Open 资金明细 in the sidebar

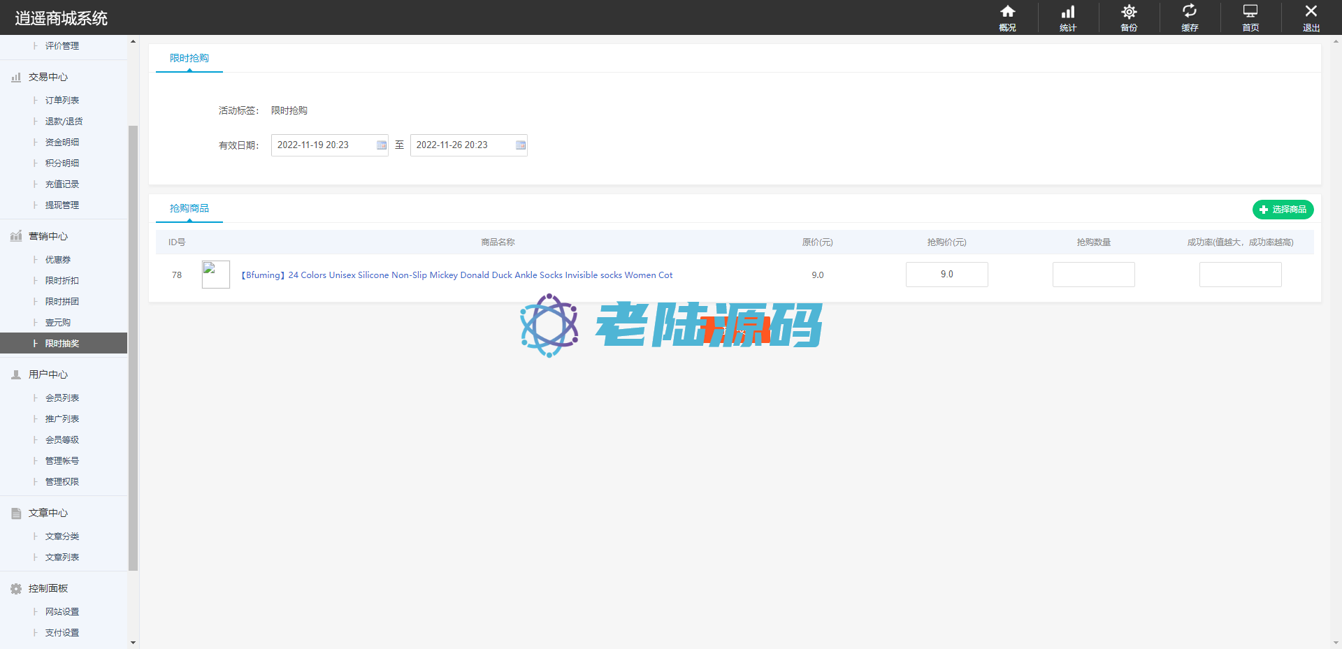(62, 143)
